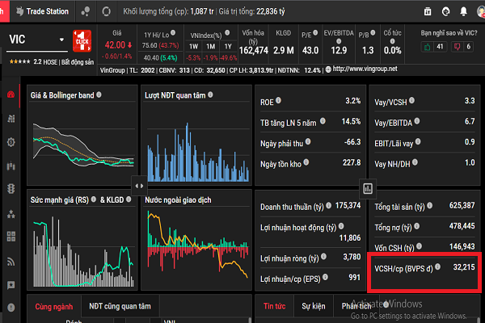Image resolution: width=485 pixels, height=323 pixels.
Task: Vote thumbs up on VIC
Action: pos(428,47)
